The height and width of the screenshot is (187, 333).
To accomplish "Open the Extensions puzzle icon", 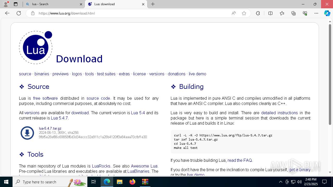I will [258, 13].
